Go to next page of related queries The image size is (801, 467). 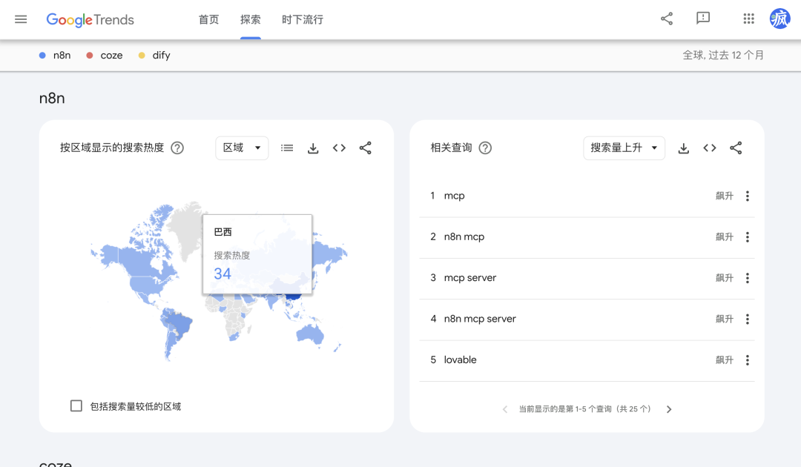pos(669,409)
